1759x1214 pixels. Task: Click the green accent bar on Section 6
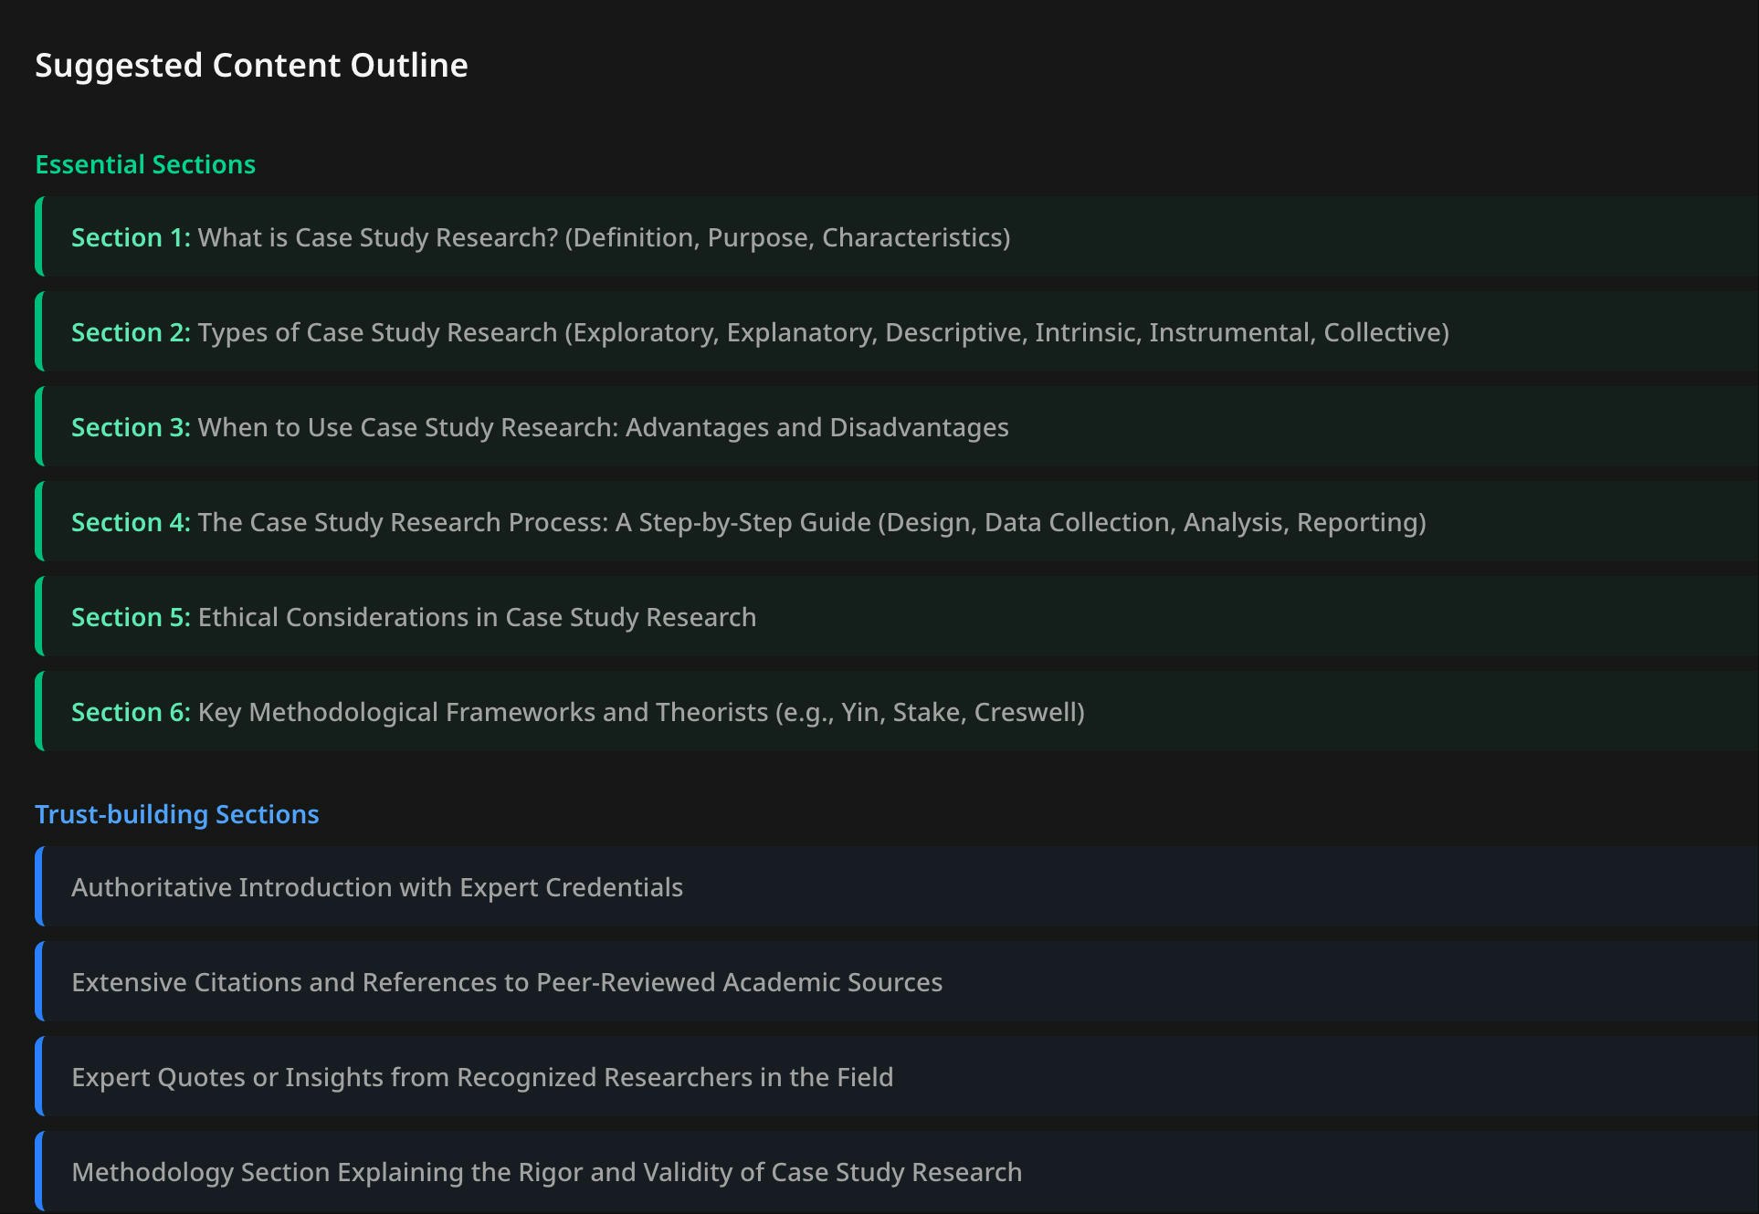(39, 712)
